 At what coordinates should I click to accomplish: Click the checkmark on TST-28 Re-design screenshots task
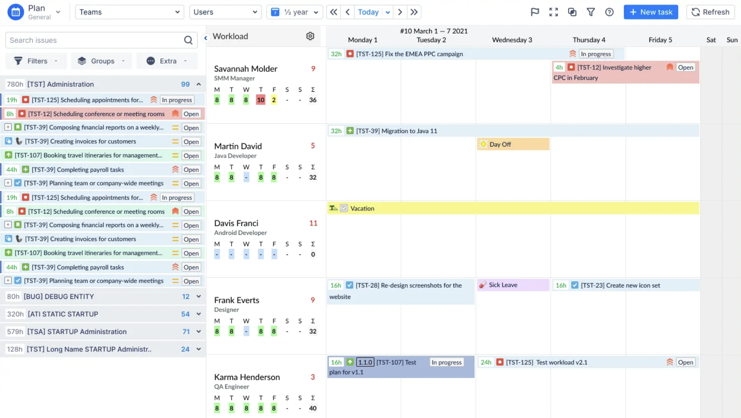[x=350, y=285]
